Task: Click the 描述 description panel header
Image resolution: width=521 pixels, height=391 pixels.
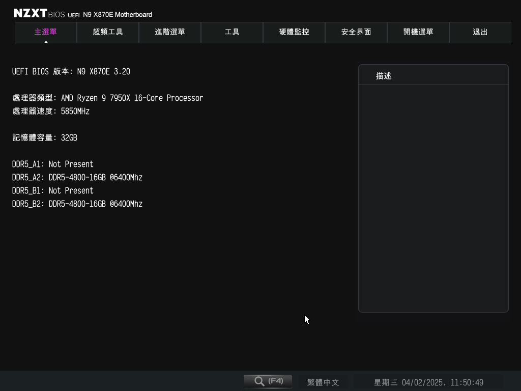Action: point(433,75)
